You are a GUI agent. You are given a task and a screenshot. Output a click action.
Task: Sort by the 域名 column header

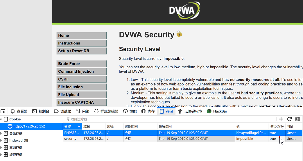[x=94, y=126]
